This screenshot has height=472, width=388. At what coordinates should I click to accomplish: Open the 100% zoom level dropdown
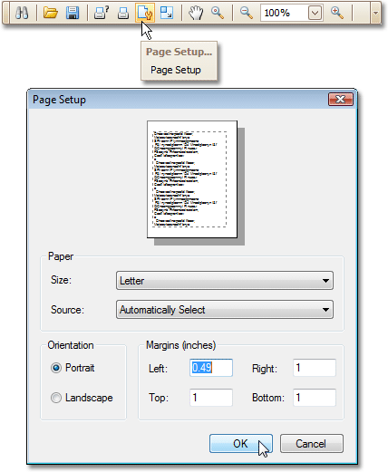315,13
